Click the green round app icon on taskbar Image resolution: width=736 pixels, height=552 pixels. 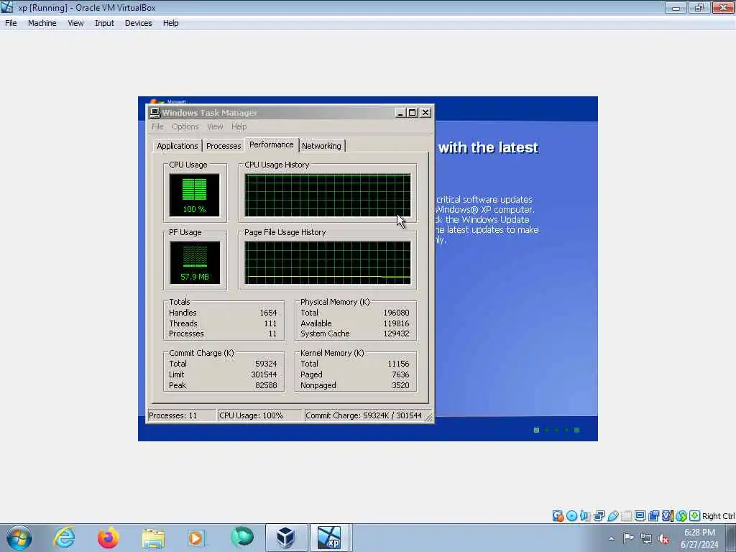tap(242, 537)
